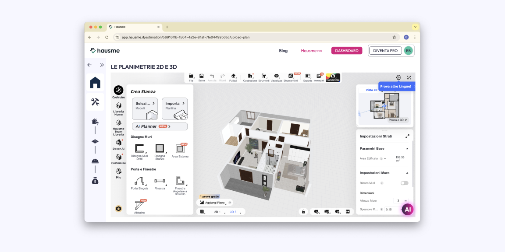Choose the Porta Singola door tool

[139, 182]
